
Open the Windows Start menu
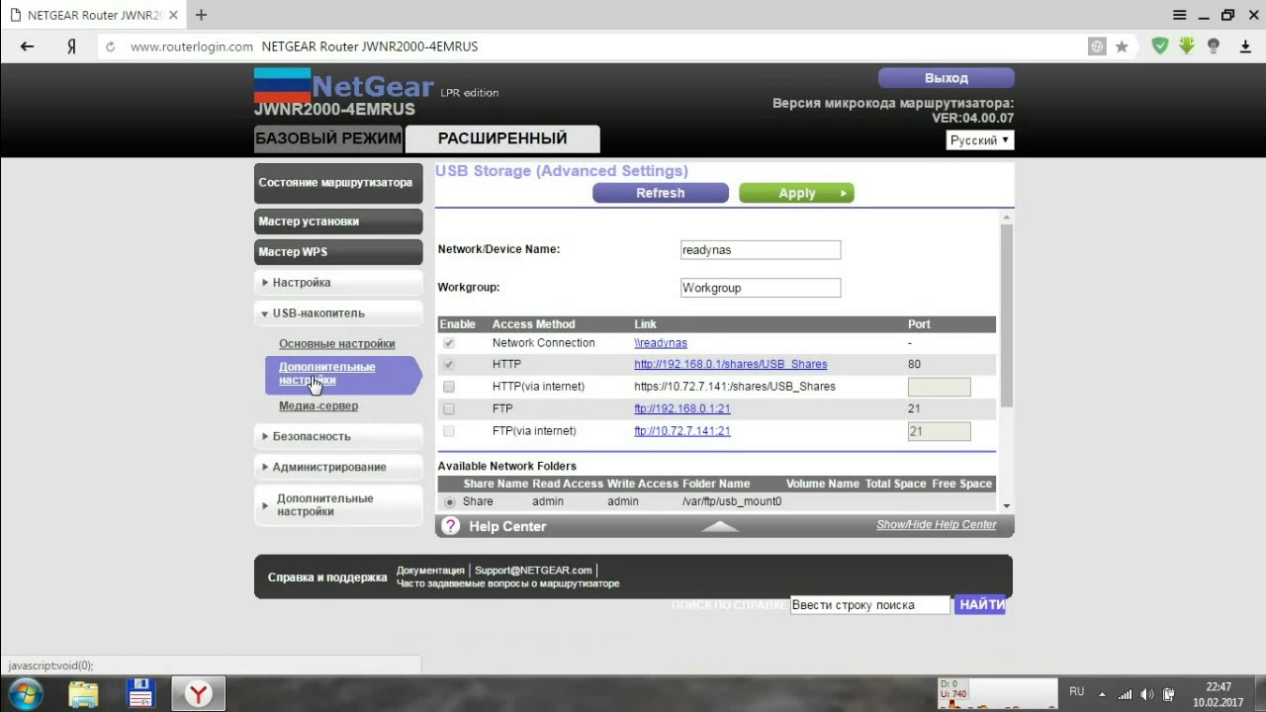click(26, 693)
